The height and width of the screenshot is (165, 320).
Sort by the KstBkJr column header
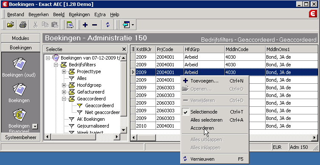pyautogui.click(x=145, y=49)
